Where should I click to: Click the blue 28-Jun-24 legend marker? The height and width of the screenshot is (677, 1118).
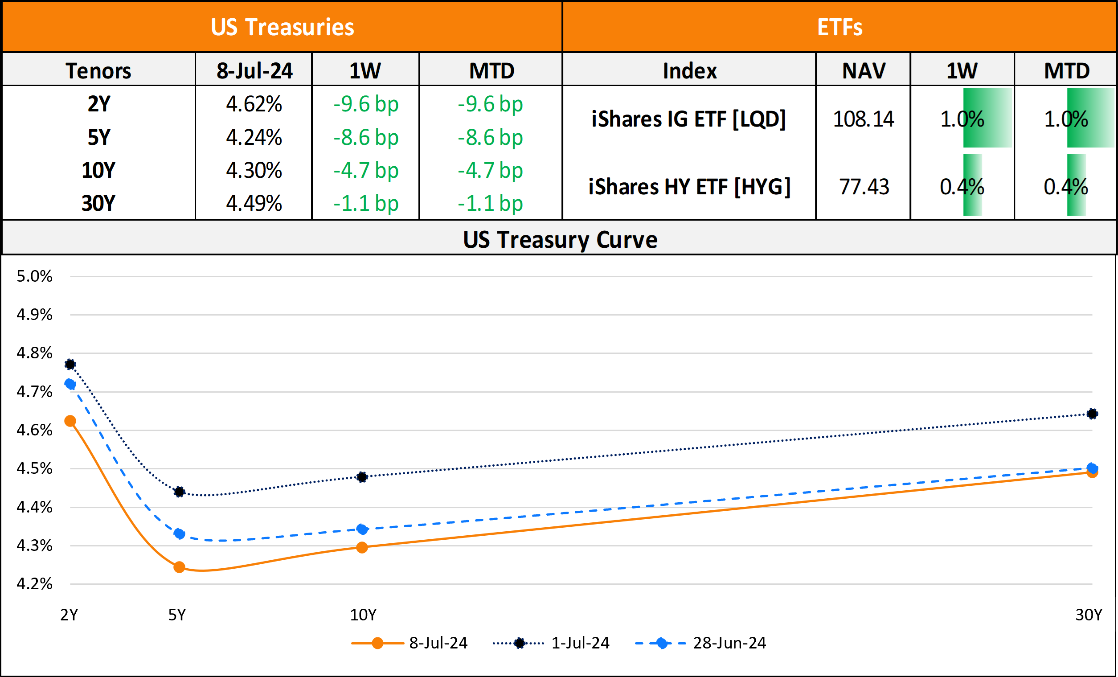click(662, 643)
